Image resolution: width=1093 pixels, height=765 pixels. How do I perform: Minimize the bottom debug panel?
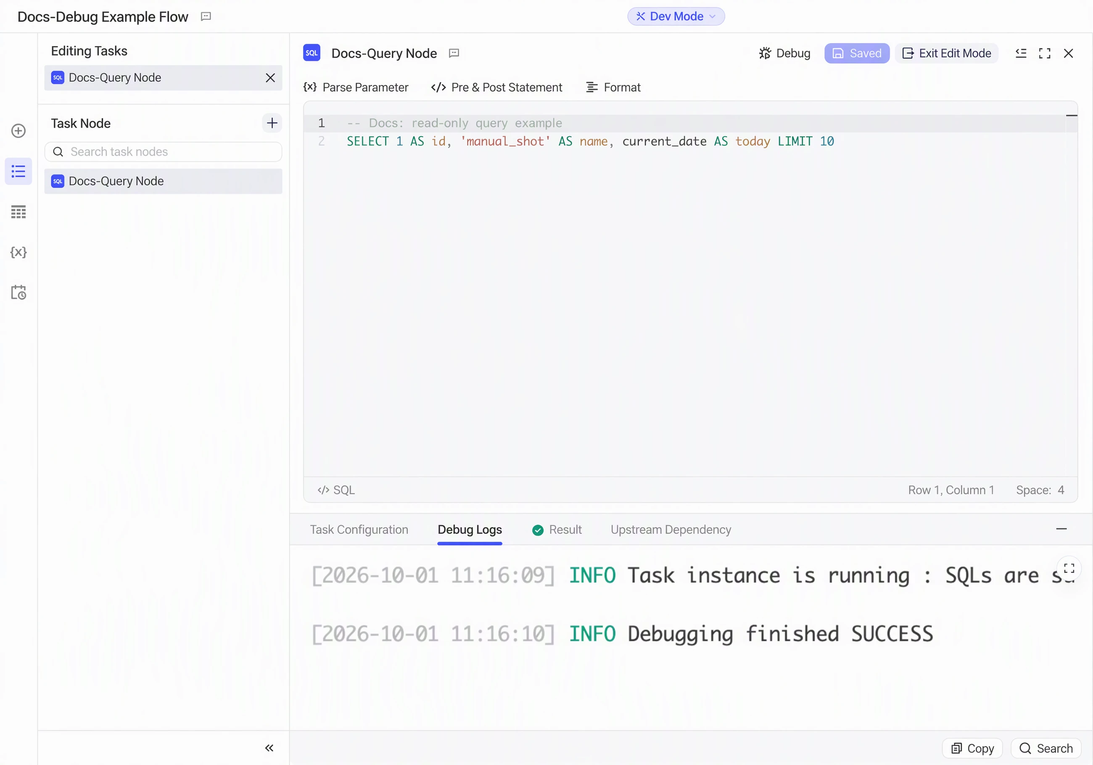pyautogui.click(x=1061, y=529)
